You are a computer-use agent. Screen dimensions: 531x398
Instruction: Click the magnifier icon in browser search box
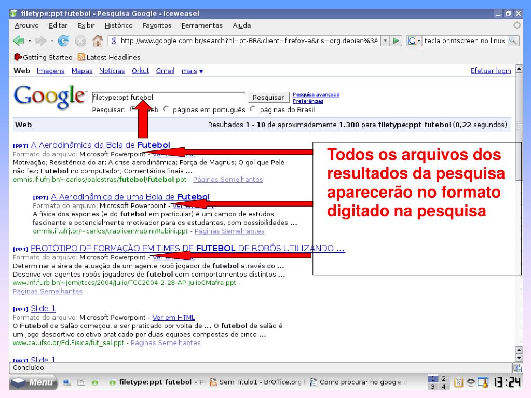513,41
